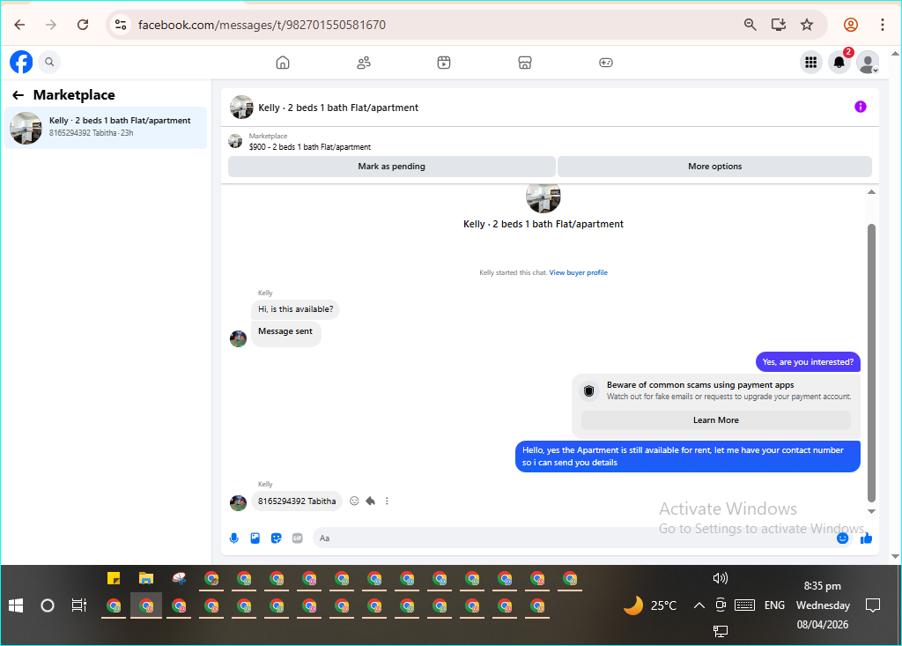Open the Chrome profile icon

pyautogui.click(x=851, y=25)
